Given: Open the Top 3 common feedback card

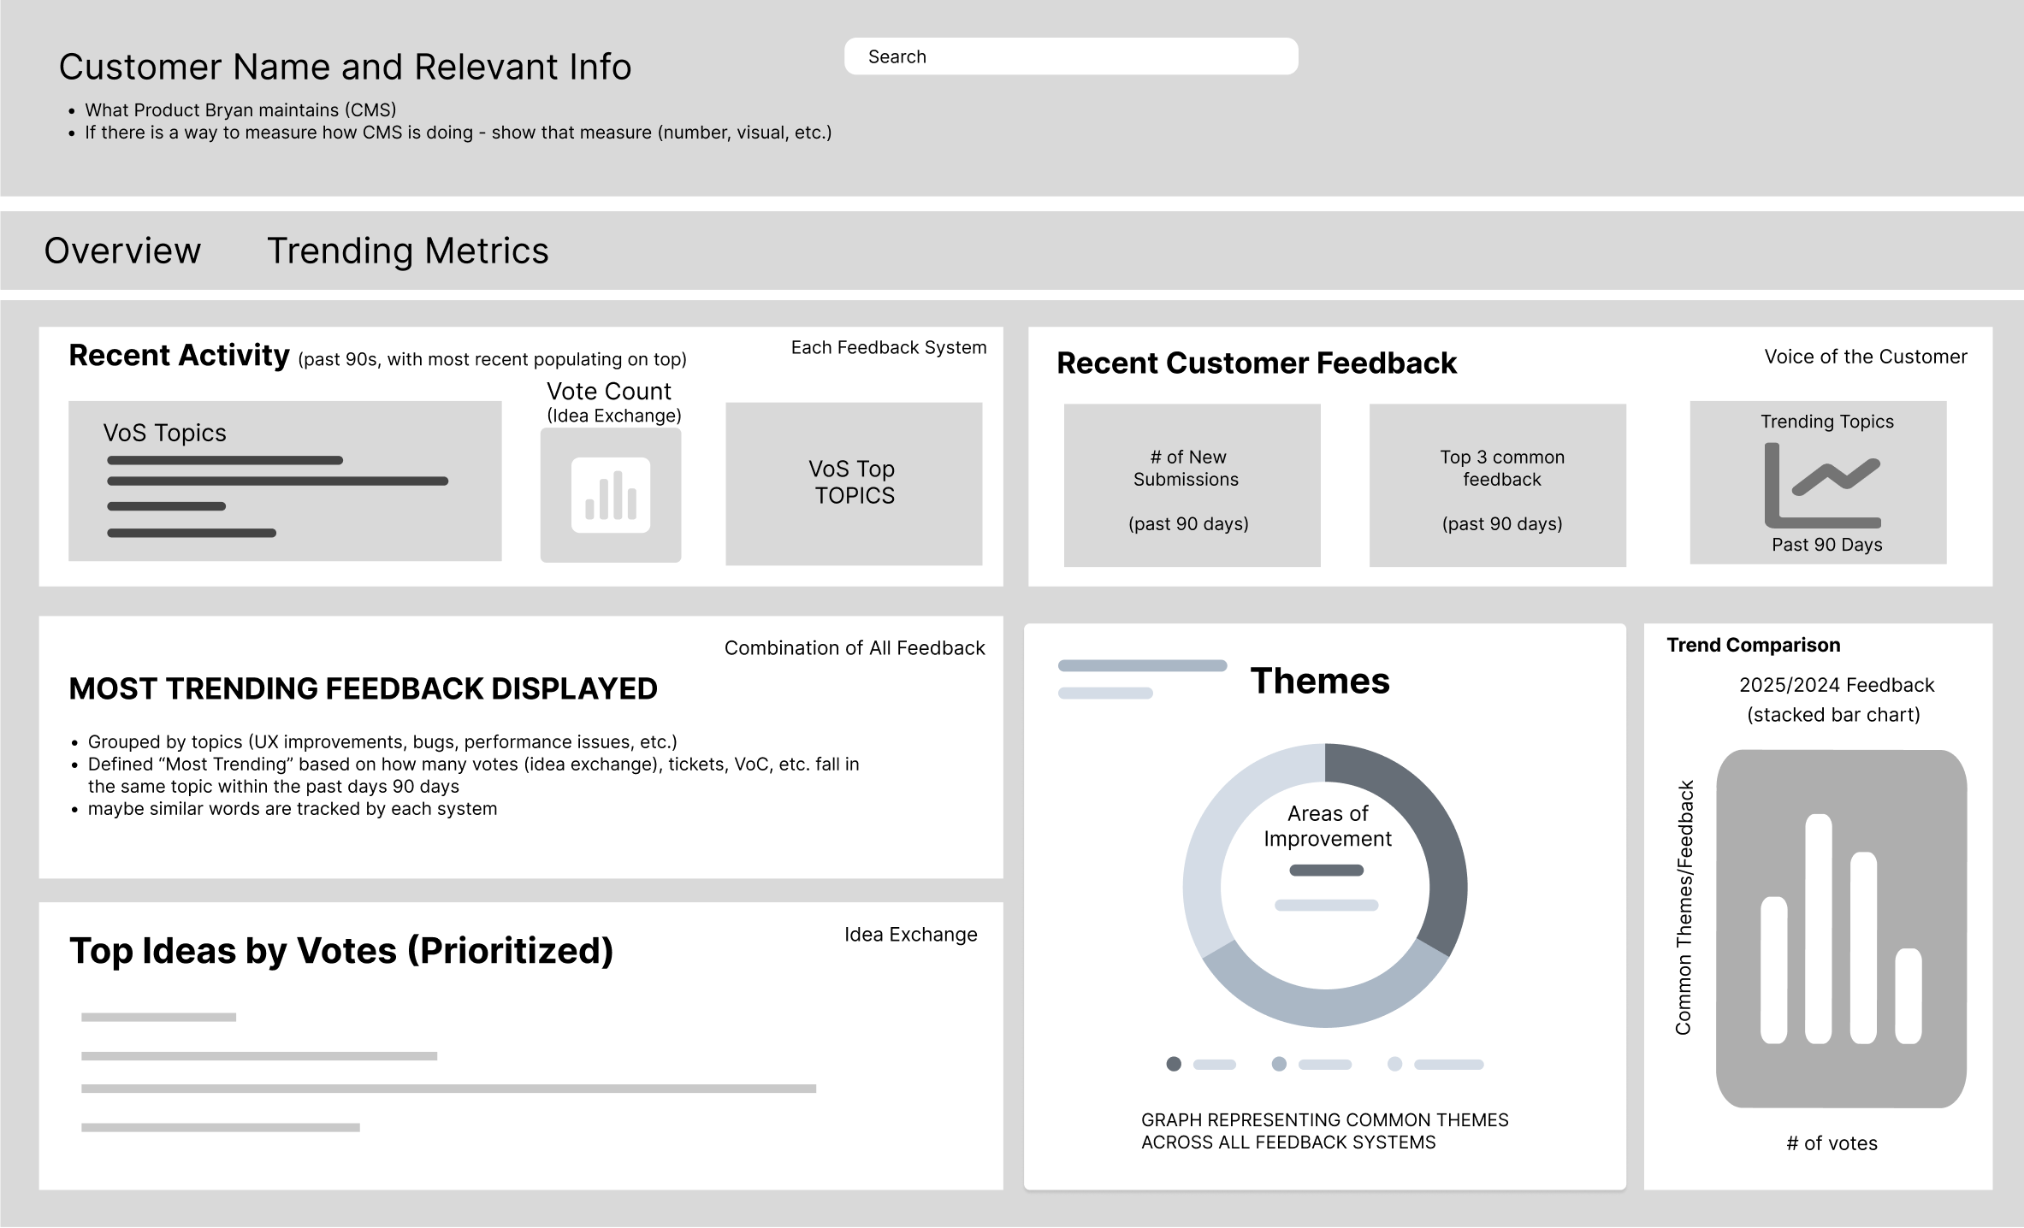Looking at the screenshot, I should pyautogui.click(x=1497, y=485).
